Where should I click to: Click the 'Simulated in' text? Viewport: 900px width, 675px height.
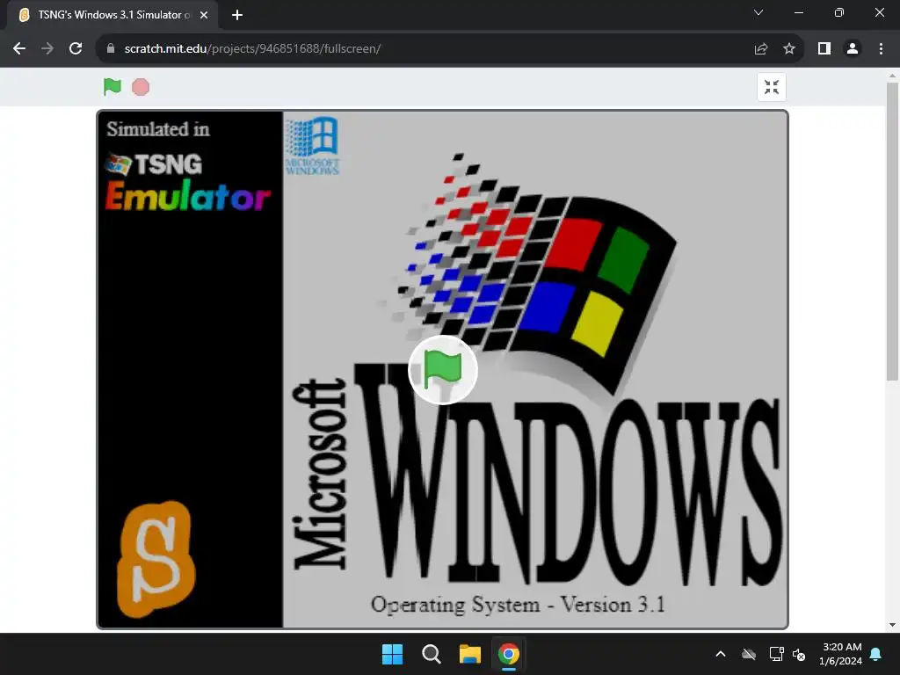point(158,129)
